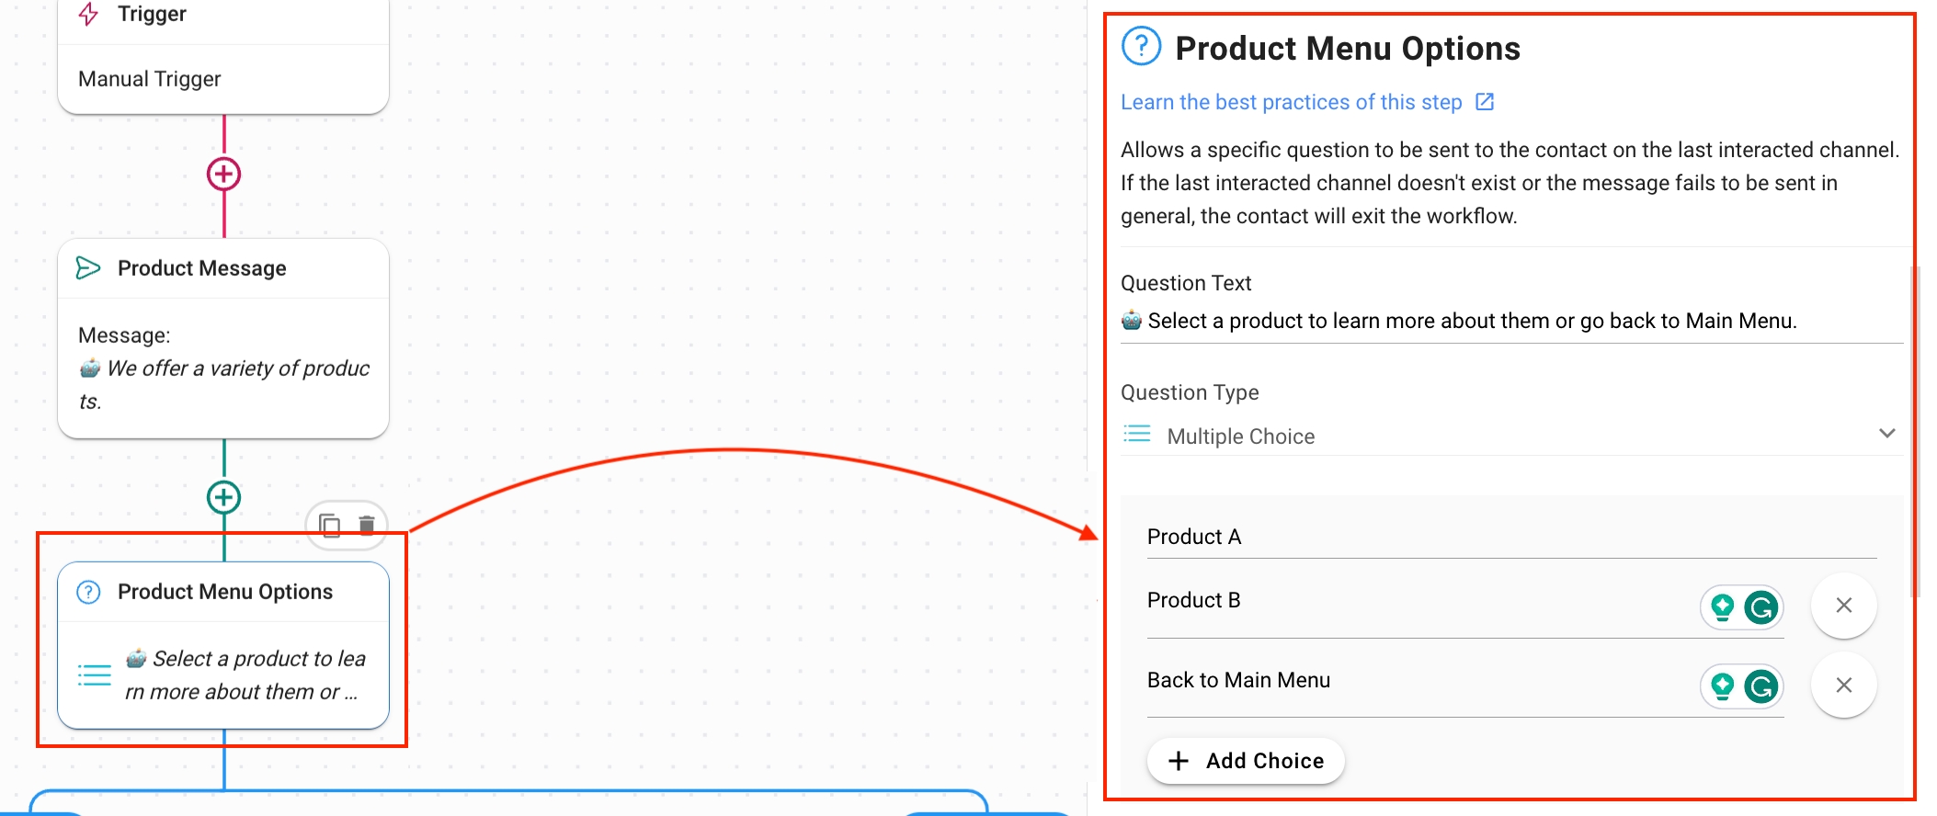Select the Product Menu Options step node

coord(223,645)
